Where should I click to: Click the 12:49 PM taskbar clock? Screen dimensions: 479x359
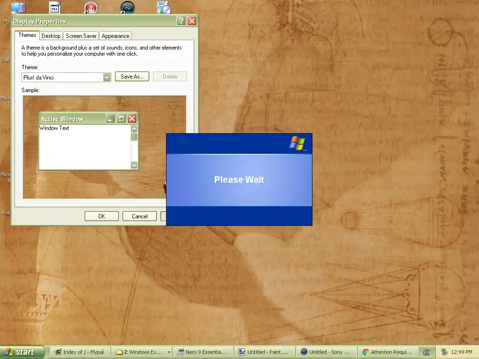(462, 352)
